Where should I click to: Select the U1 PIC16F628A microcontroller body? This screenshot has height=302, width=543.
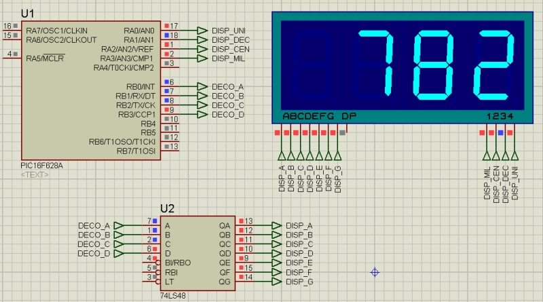[x=91, y=90]
